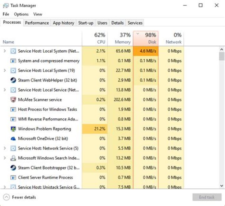Screen dimensions: 225x206
Task: Select the McAfee Scanner service row
Action: [x=92, y=100]
